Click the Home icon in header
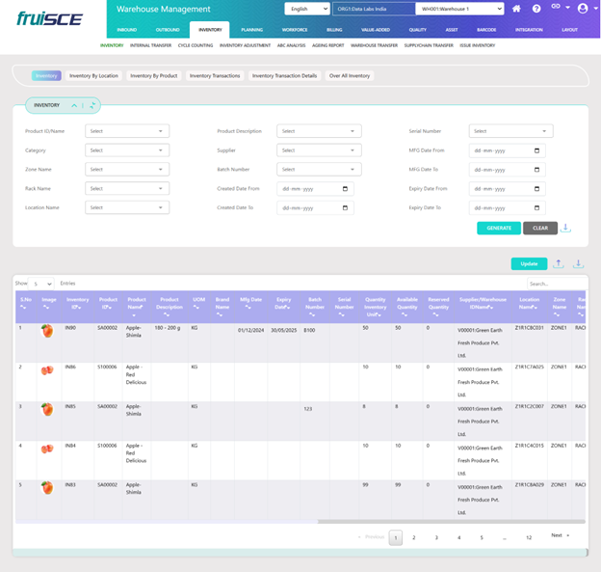 (x=517, y=9)
